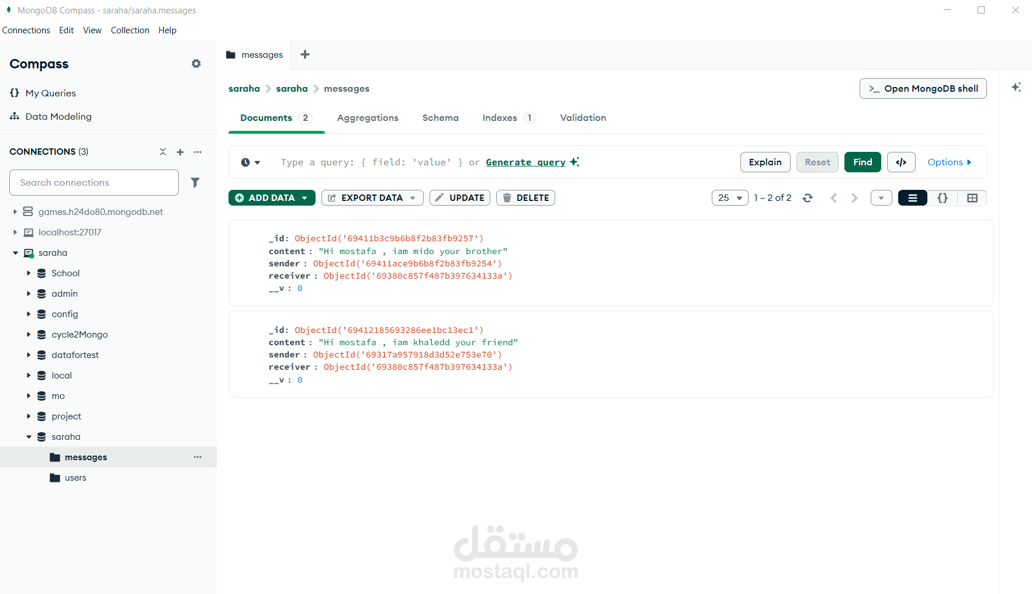The width and height of the screenshot is (1032, 594).
Task: Click the connections filter funnel icon
Action: pyautogui.click(x=195, y=183)
